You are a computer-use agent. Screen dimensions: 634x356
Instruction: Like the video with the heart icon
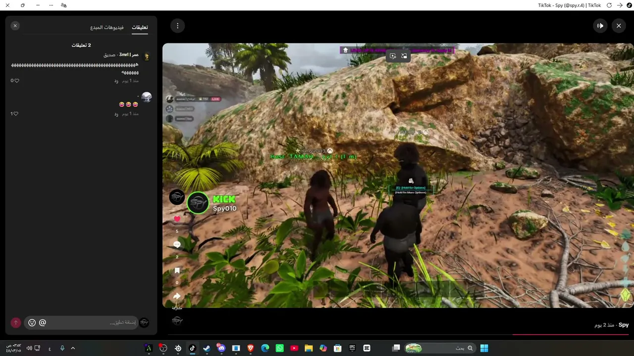click(177, 219)
